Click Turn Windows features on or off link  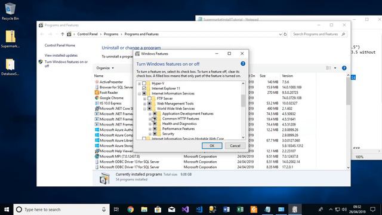pos(66,64)
